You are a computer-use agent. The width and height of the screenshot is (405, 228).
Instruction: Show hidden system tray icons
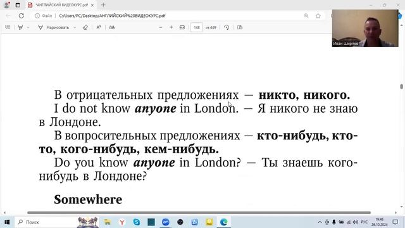(320, 222)
